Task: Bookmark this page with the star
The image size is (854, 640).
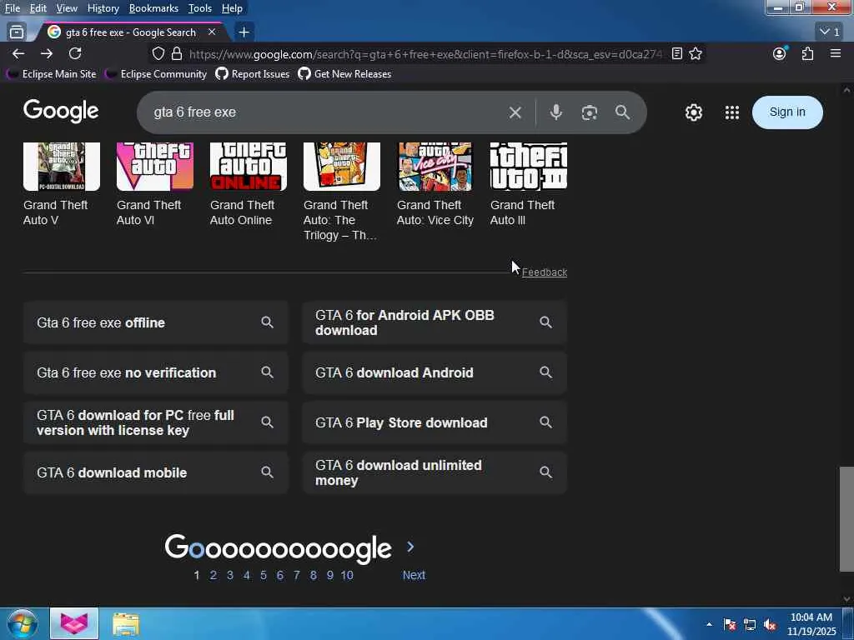Action: coord(696,53)
